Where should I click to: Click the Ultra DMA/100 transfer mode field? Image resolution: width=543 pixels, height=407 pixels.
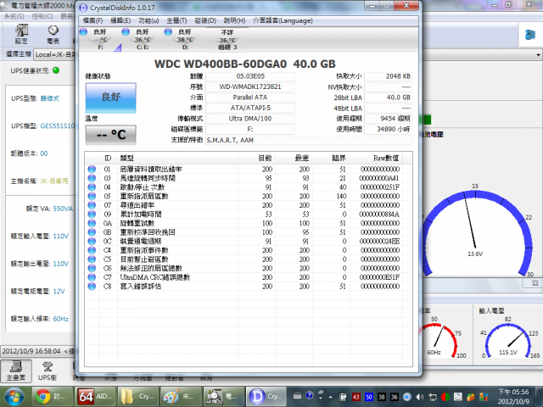coord(250,119)
